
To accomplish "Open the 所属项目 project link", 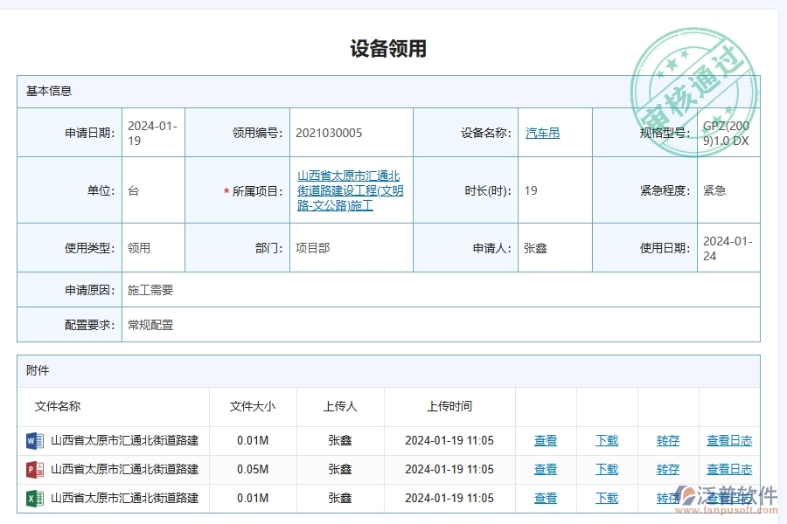I will (x=351, y=190).
